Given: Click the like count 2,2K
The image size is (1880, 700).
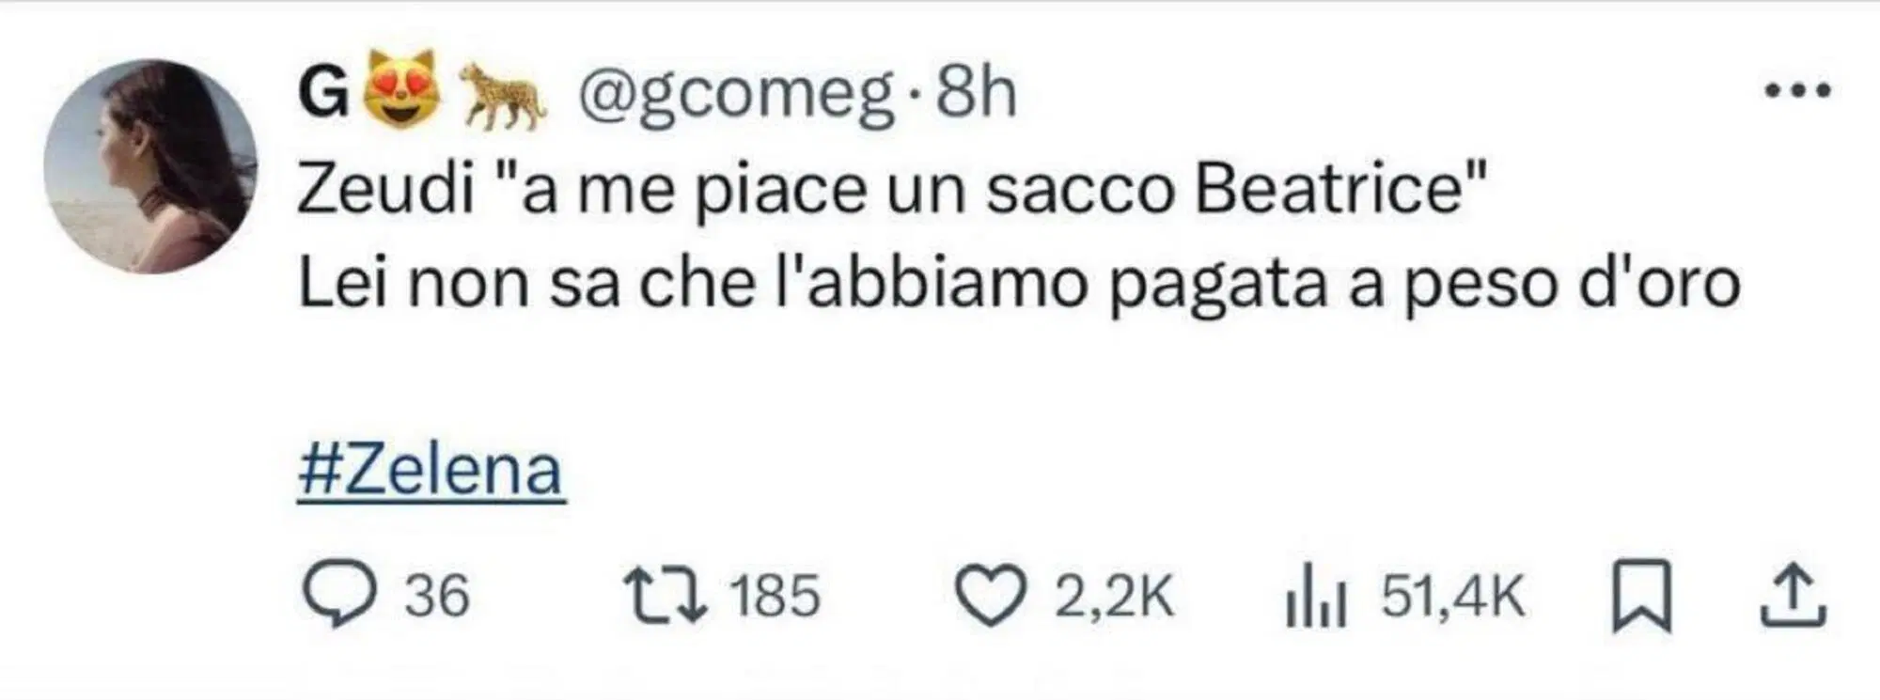Looking at the screenshot, I should [x=1114, y=597].
